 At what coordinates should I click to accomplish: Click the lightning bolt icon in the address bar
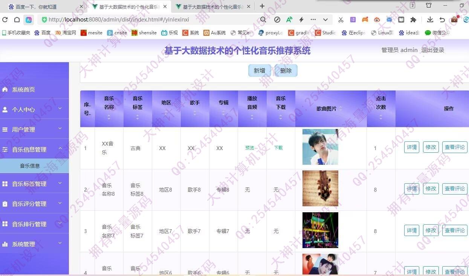click(301, 20)
